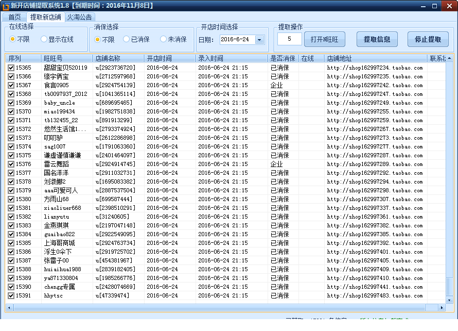This screenshot has width=458, height=331.
Task: Toggle checkbox of row 15376
Action: [11, 164]
